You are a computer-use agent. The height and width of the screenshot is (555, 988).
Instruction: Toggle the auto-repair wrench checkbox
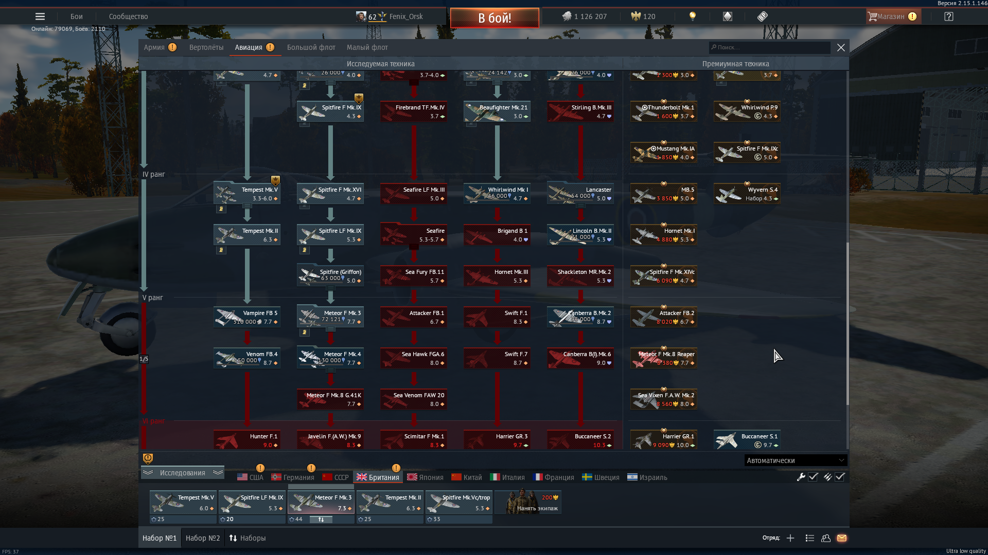coord(814,477)
